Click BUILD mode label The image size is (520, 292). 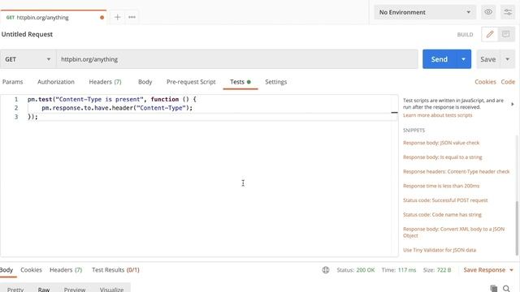pyautogui.click(x=465, y=35)
